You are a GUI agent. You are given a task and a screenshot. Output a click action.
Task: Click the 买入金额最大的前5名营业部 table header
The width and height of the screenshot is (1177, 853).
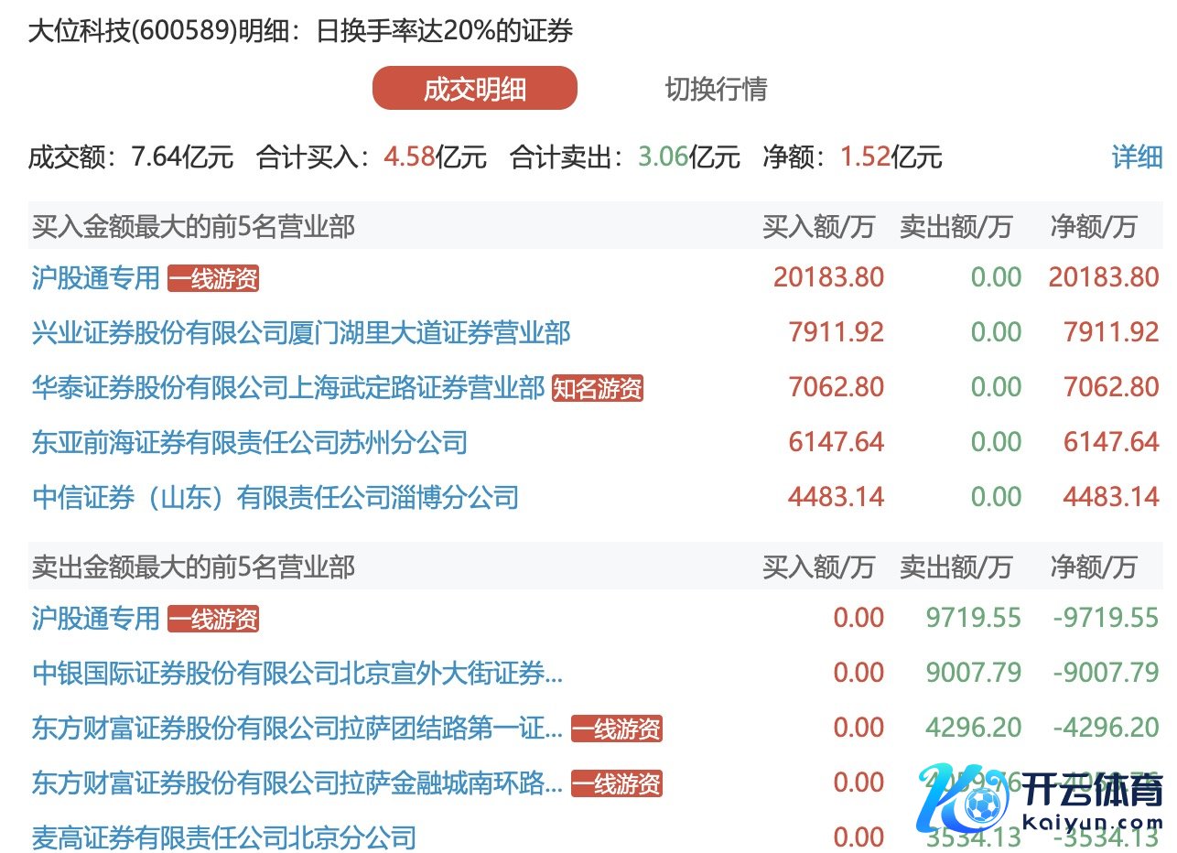193,227
